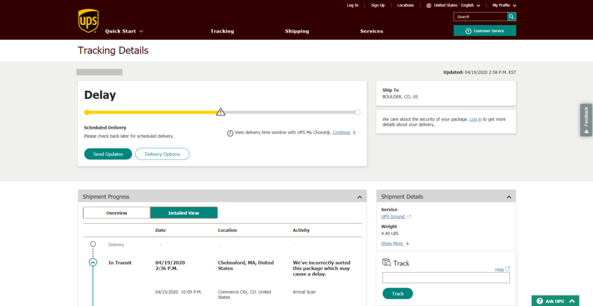Click the In Transit circle arrow icon
This screenshot has width=593, height=306.
pos(93,262)
